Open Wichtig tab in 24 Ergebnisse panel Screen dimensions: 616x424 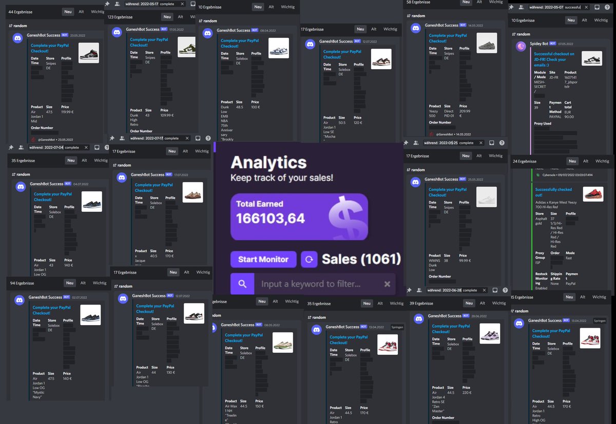click(602, 161)
